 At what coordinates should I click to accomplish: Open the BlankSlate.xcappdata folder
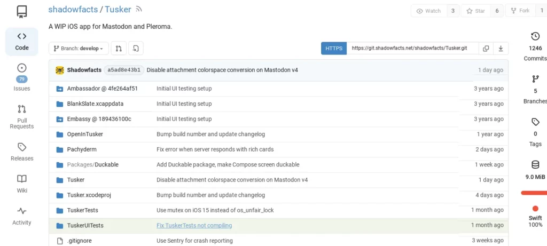pos(95,104)
